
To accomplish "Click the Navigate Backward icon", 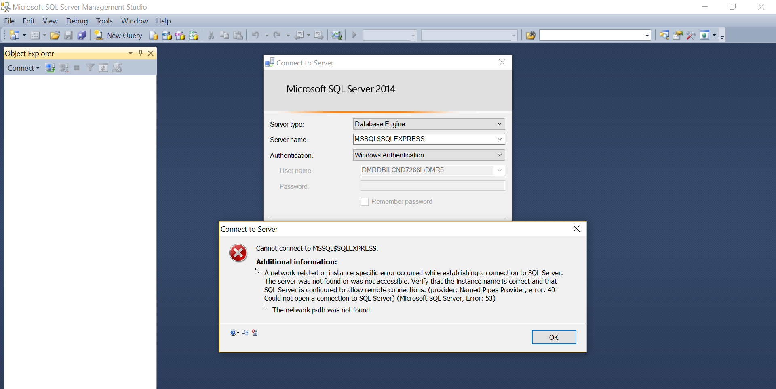I will coord(299,36).
